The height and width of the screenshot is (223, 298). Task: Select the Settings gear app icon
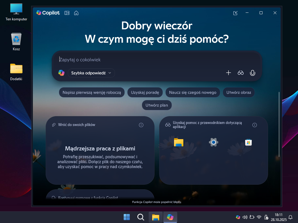point(213,142)
